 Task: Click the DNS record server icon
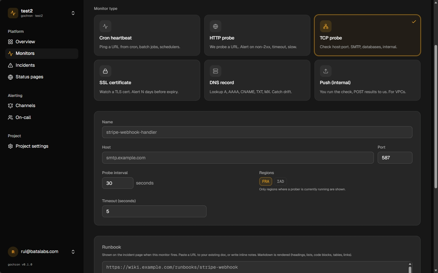point(216,71)
